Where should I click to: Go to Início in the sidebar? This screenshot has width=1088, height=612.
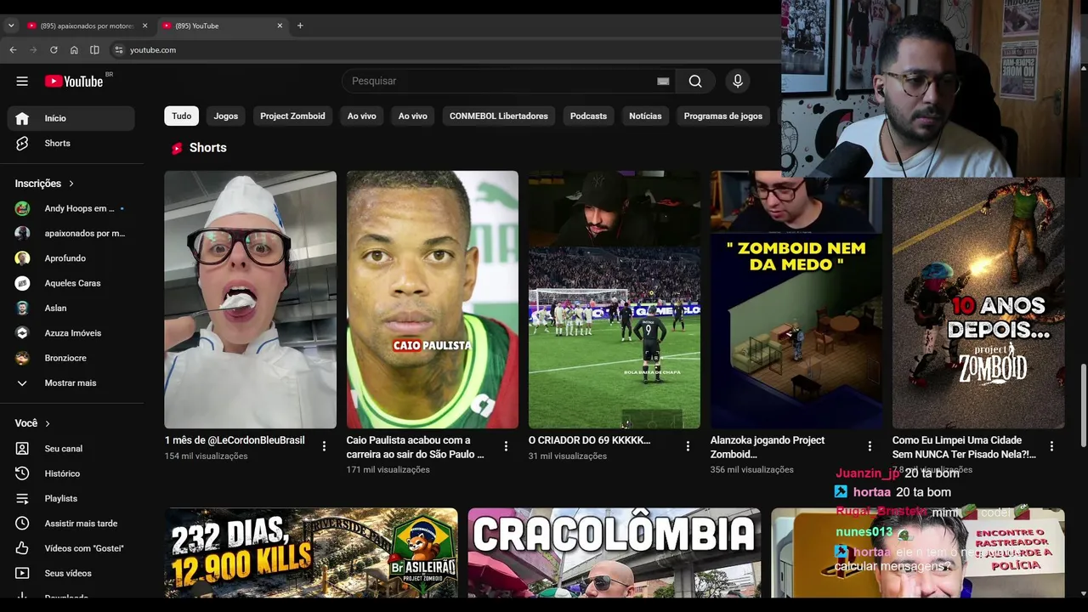[71, 118]
